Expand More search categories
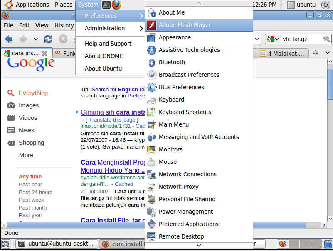 point(26,156)
